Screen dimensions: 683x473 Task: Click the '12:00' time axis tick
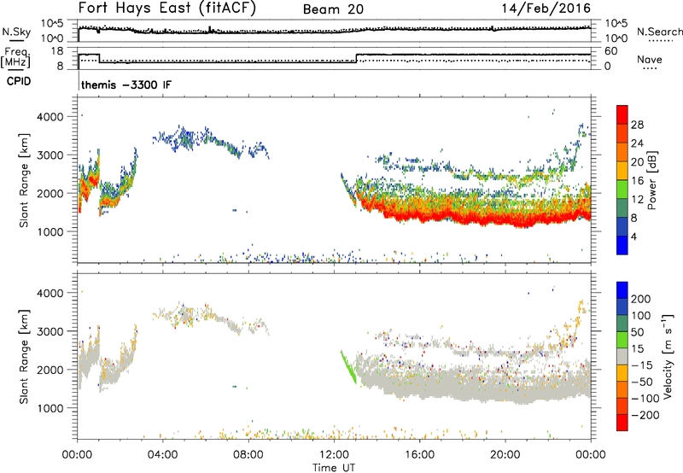click(x=334, y=455)
